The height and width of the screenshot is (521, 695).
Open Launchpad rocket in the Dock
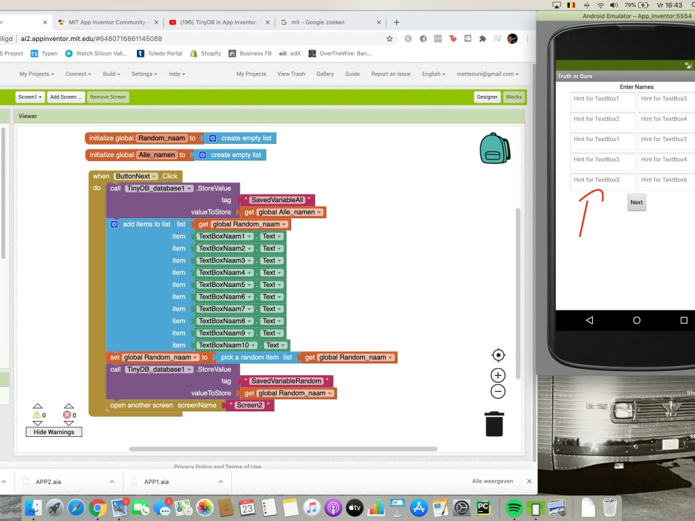[55, 508]
